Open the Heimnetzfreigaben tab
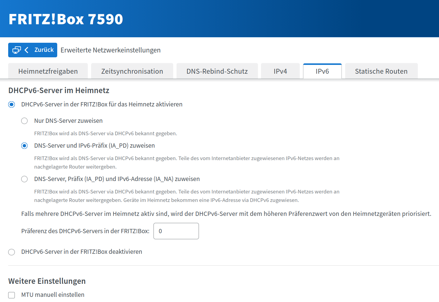Image resolution: width=439 pixels, height=302 pixels. pos(48,71)
